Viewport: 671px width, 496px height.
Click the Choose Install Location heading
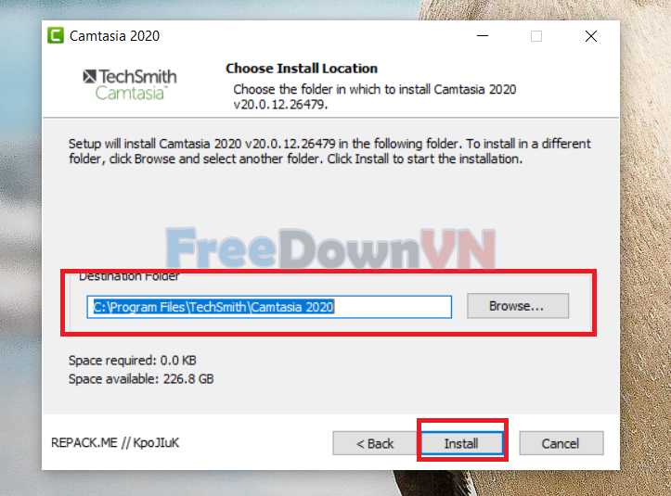coord(302,69)
